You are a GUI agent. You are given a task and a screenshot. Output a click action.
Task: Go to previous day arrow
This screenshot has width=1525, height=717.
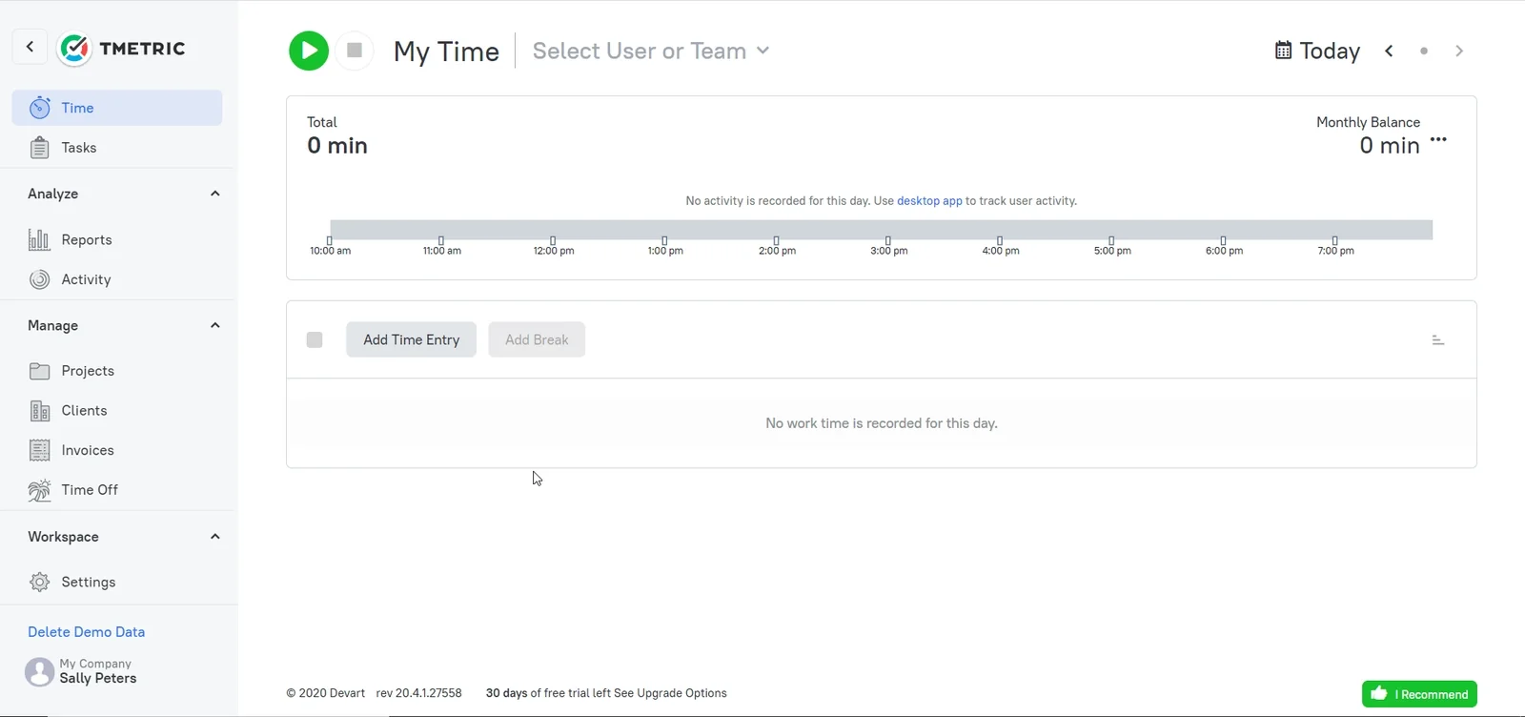[x=1390, y=51]
